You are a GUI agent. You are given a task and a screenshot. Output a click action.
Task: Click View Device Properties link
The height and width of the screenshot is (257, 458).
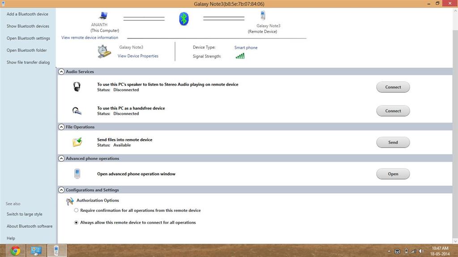click(138, 56)
